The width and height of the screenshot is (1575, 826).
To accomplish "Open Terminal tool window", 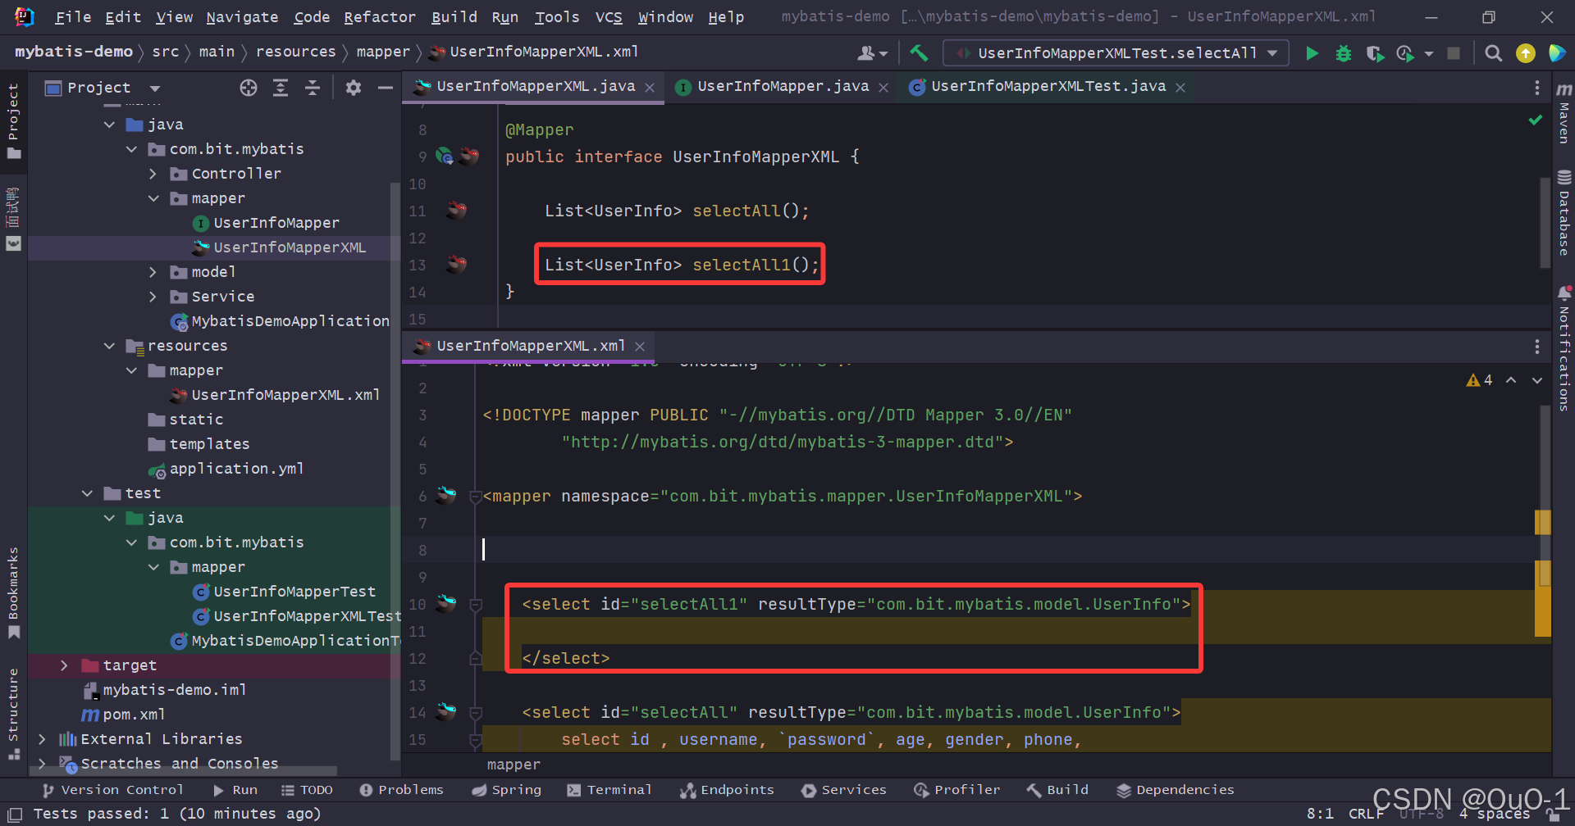I will point(609,790).
